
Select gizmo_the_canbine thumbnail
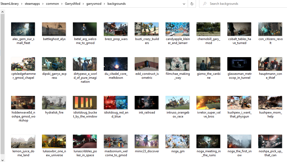click(208, 64)
